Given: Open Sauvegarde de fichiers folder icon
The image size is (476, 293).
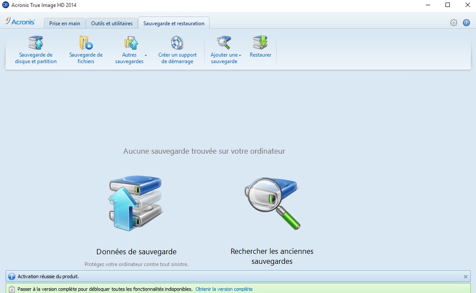Looking at the screenshot, I should 86,43.
